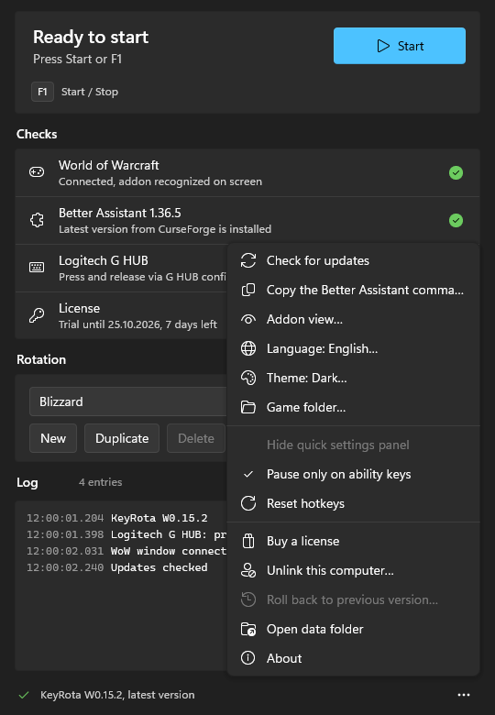Click the copy icon for Better Assistant command
Image resolution: width=495 pixels, height=715 pixels.
247,290
